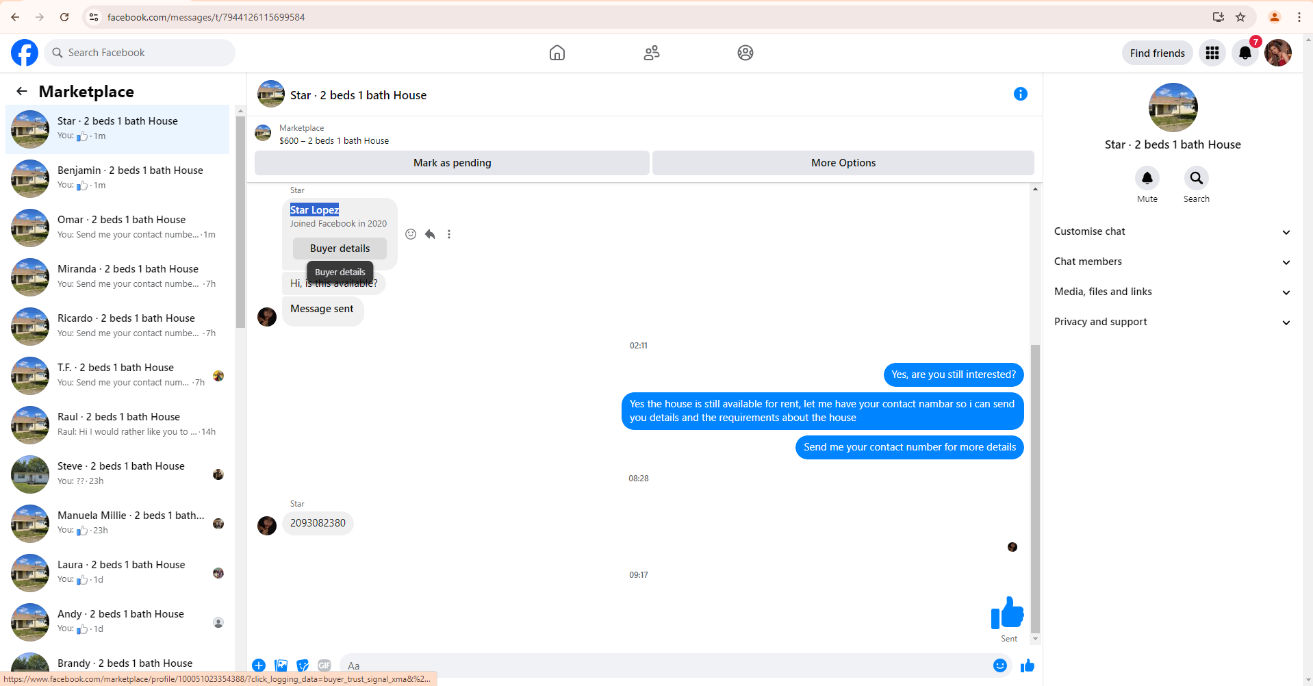This screenshot has height=686, width=1313.
Task: View site information icon in address bar
Action: coord(94,17)
